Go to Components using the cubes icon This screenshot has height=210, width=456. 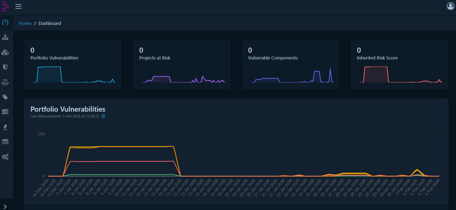(x=5, y=52)
